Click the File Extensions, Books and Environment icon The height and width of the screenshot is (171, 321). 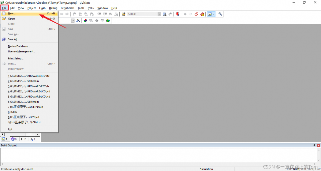point(86,21)
